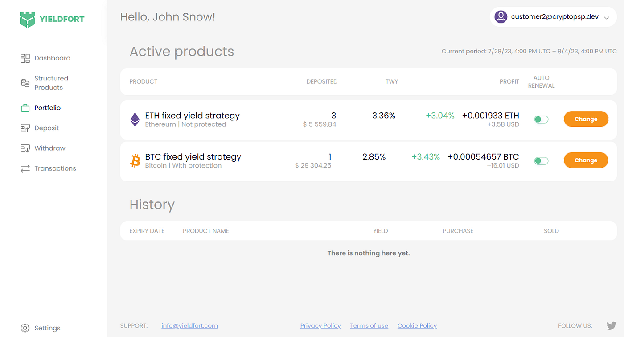Click the PROFIT column header

click(x=509, y=82)
